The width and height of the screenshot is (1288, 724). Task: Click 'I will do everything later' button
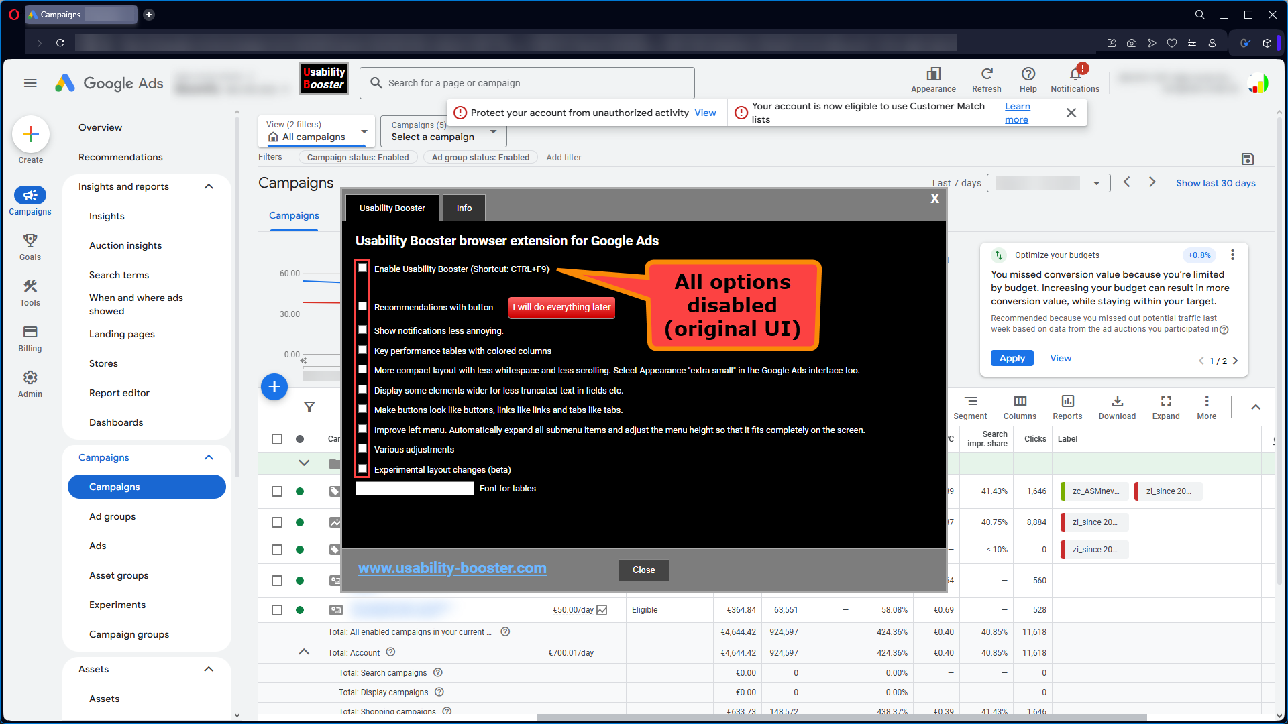561,307
